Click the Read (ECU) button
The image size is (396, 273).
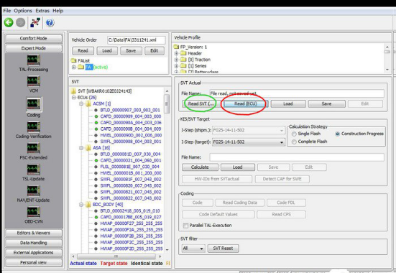[245, 103]
